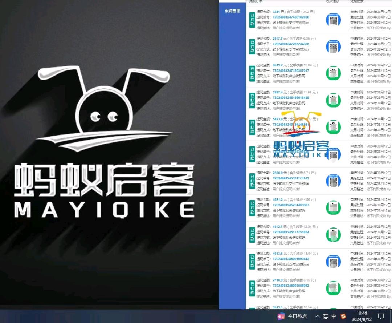The width and height of the screenshot is (392, 323).
Task: Click the withdrawal amount 3513.1 元
Action: click(280, 307)
